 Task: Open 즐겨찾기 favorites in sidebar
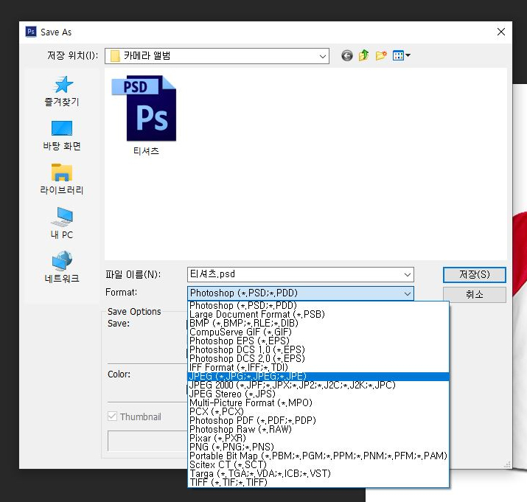pos(62,91)
